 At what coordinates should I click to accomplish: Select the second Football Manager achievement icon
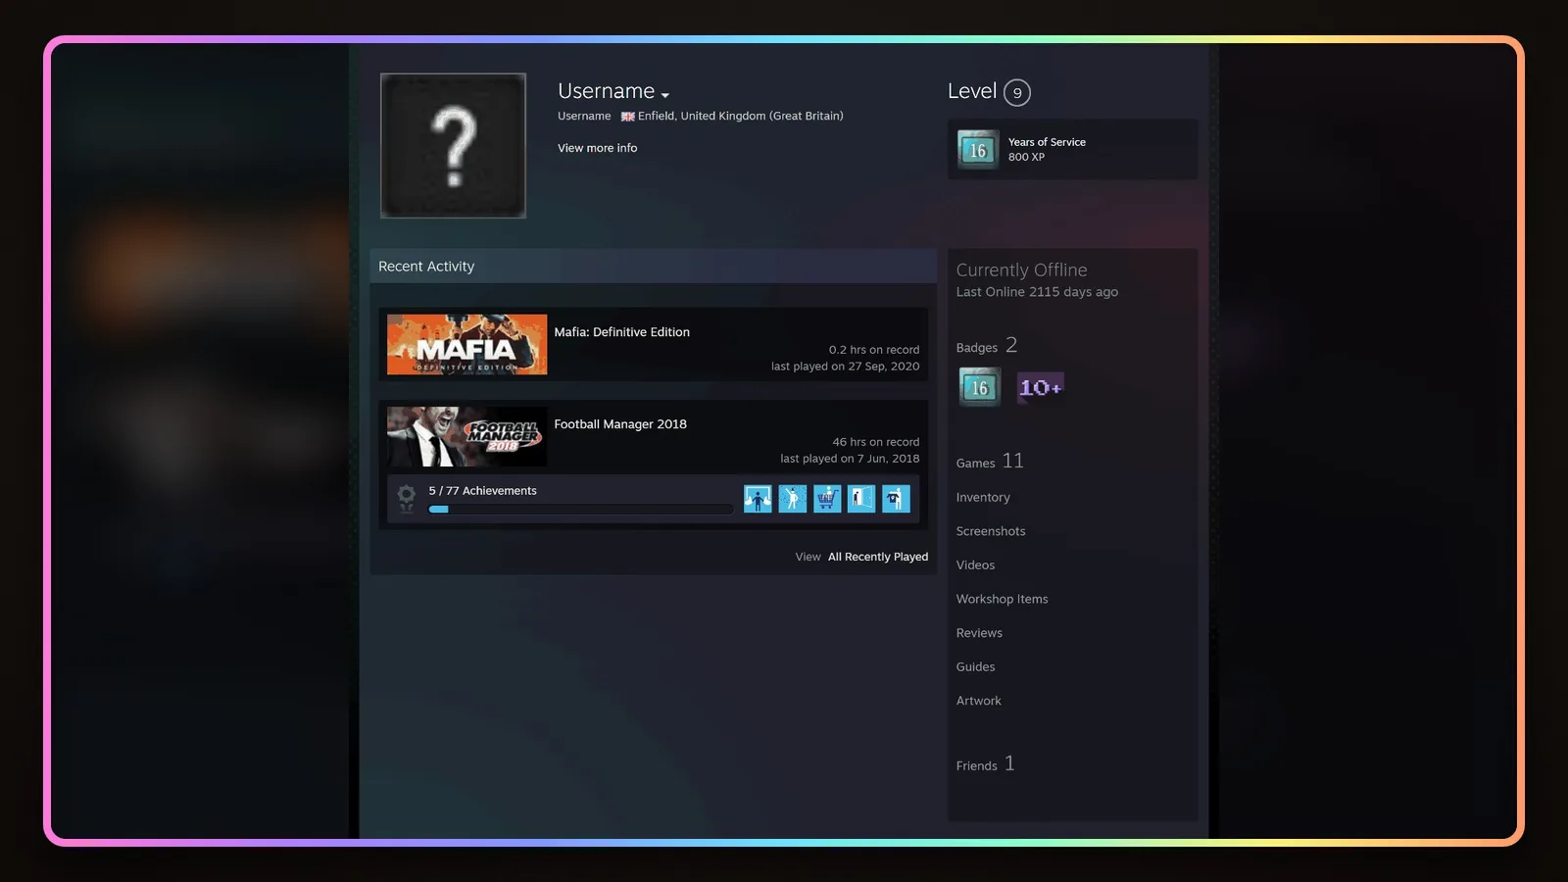click(x=792, y=499)
